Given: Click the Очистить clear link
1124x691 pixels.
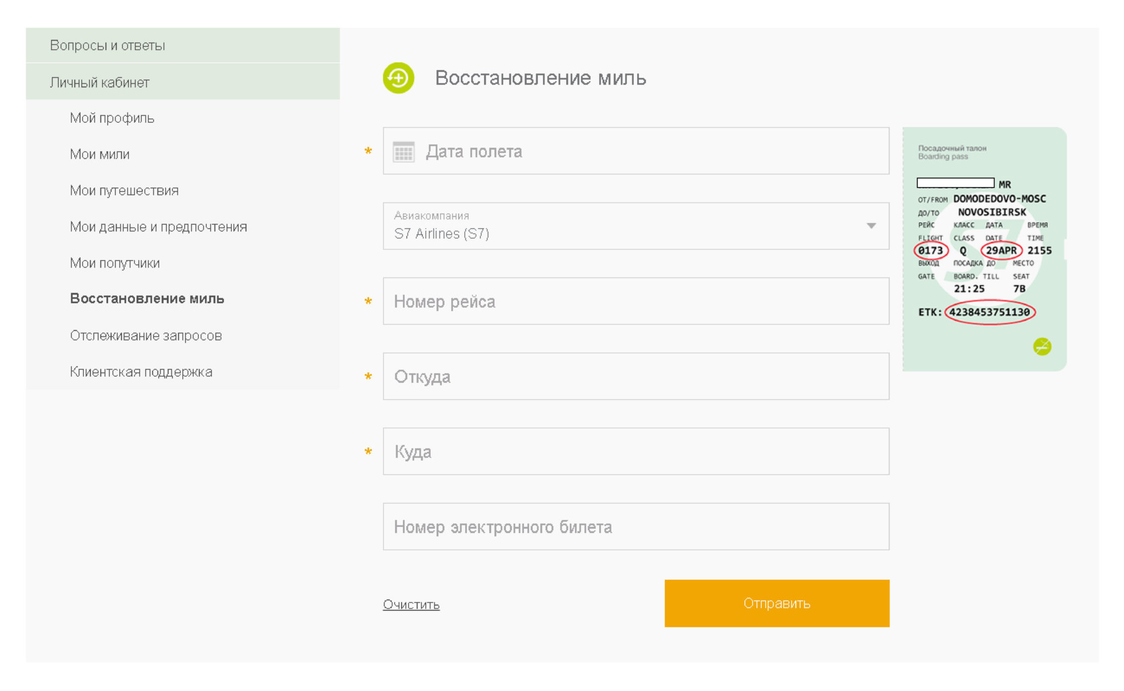Looking at the screenshot, I should coord(411,604).
